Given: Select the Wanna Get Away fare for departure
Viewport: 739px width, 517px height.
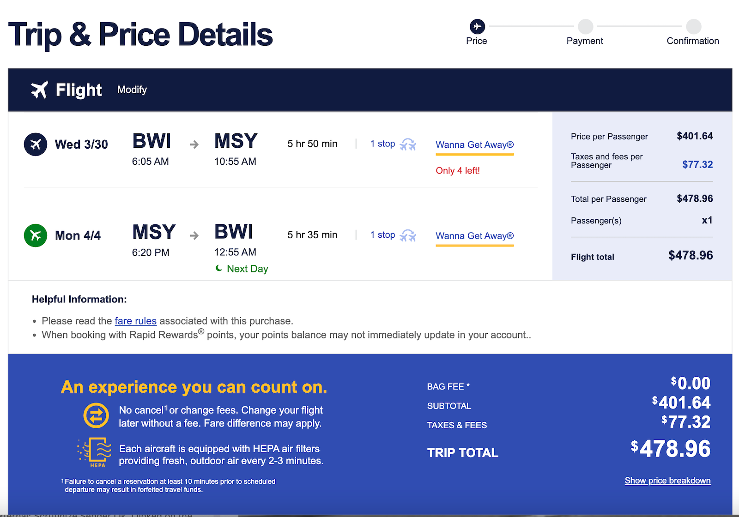Looking at the screenshot, I should point(474,144).
